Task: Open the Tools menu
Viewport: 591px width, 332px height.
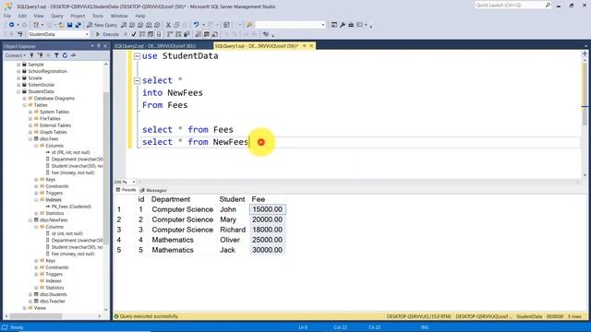Action: coord(98,16)
